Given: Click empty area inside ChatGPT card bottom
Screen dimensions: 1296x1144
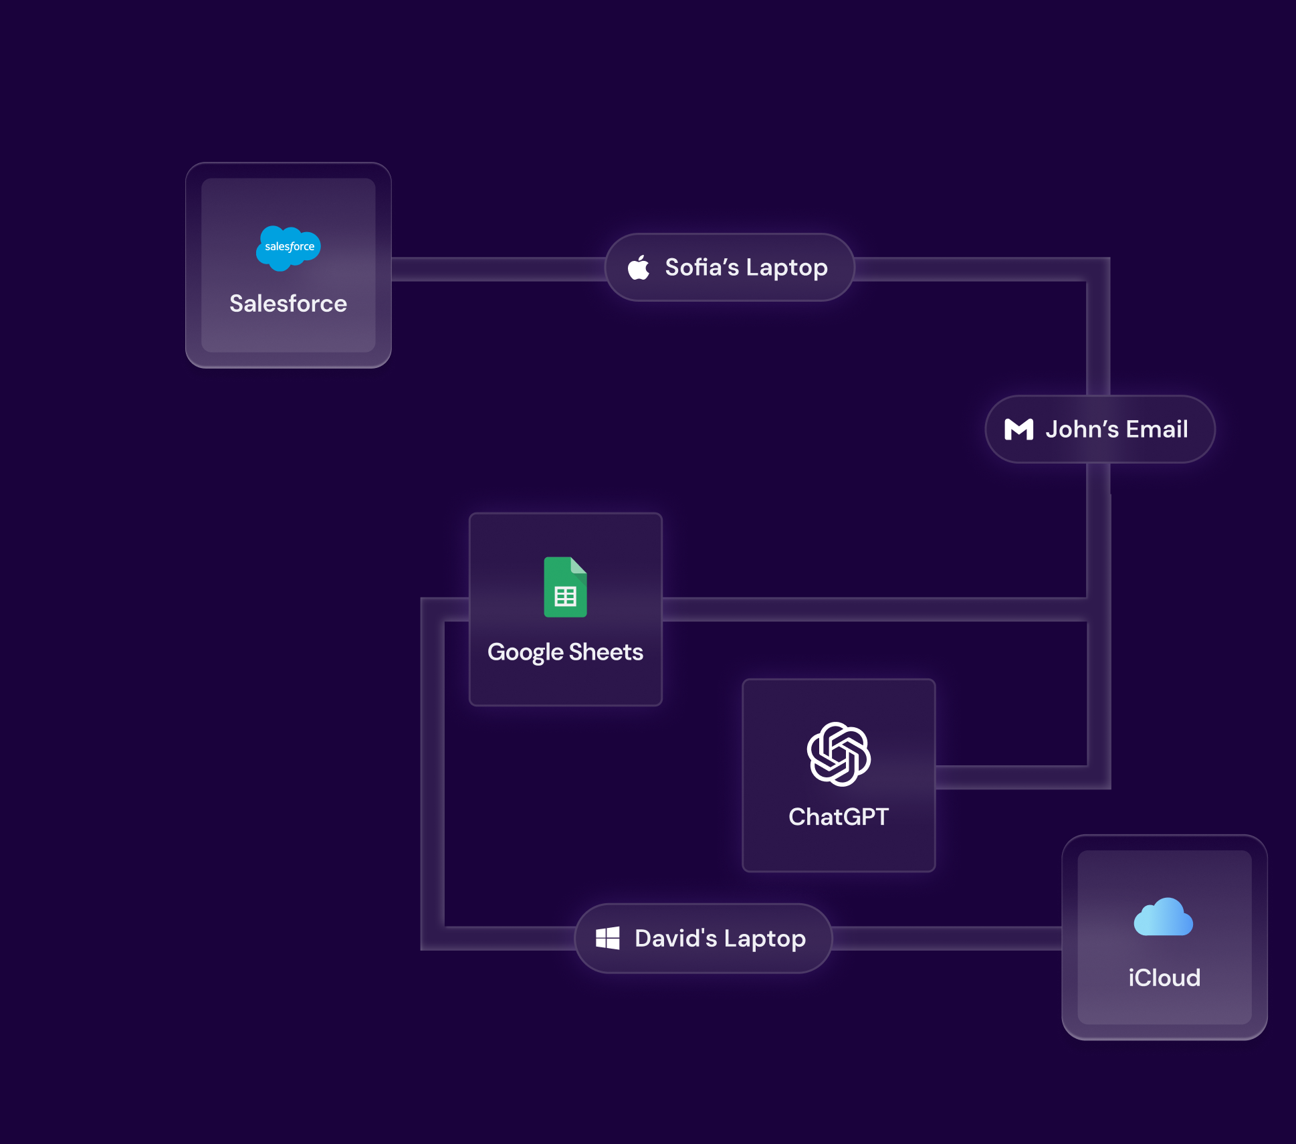Looking at the screenshot, I should [839, 851].
